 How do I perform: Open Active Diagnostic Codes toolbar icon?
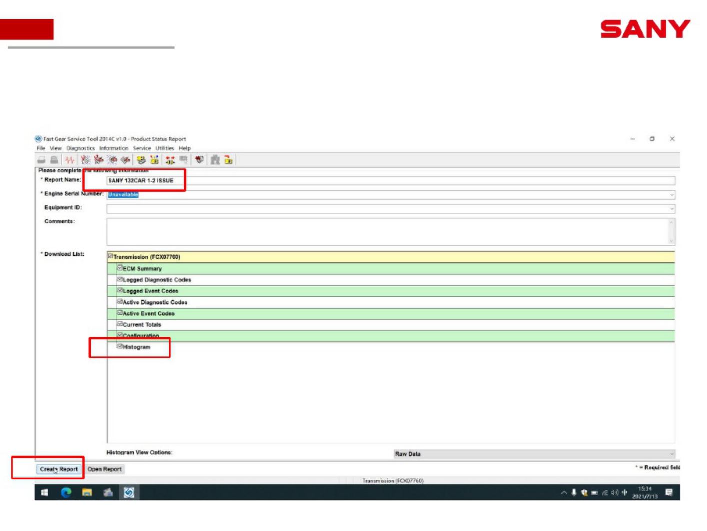86,160
